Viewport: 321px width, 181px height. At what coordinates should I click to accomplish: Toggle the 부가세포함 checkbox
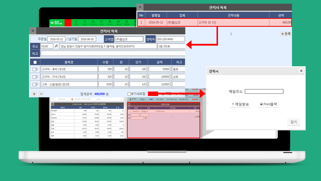(129, 94)
